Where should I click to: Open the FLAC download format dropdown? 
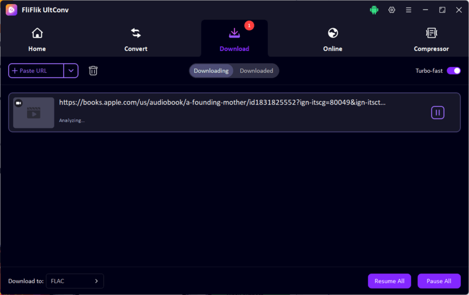(x=75, y=281)
